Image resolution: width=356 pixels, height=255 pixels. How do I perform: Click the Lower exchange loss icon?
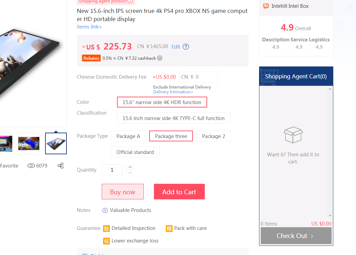coord(106,241)
